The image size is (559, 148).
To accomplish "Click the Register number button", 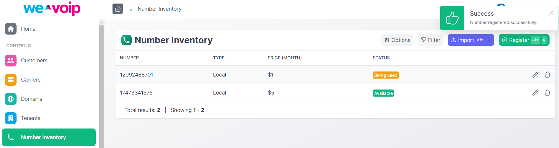I will (524, 40).
